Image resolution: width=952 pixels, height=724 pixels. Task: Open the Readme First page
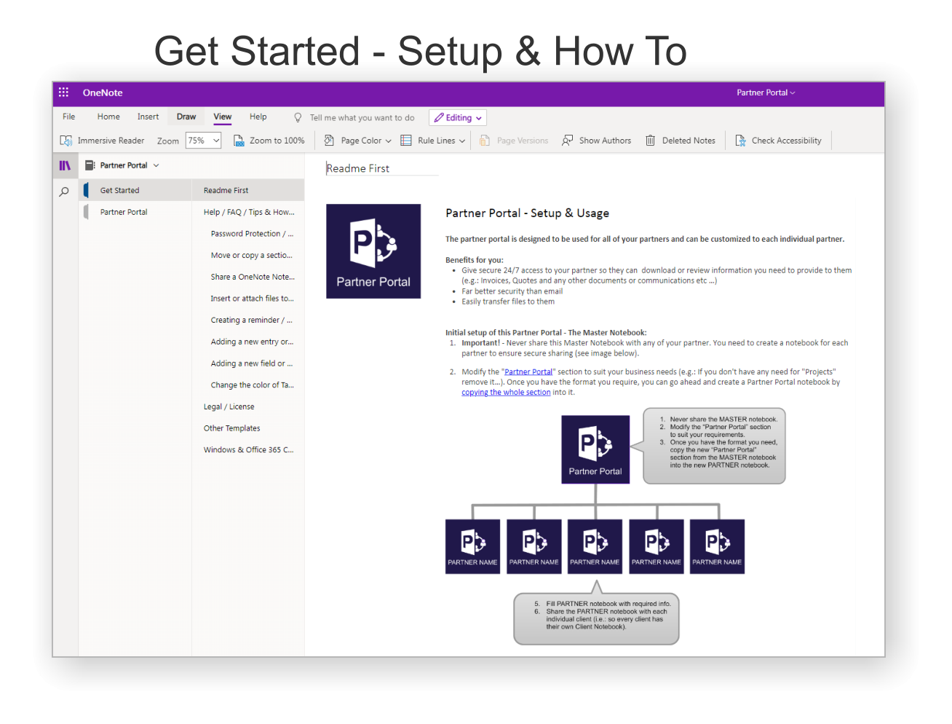[248, 190]
